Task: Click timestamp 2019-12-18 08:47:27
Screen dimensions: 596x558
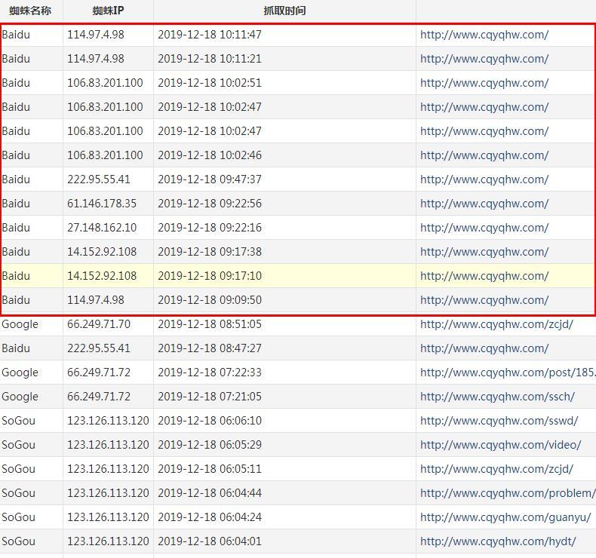Action: click(210, 348)
